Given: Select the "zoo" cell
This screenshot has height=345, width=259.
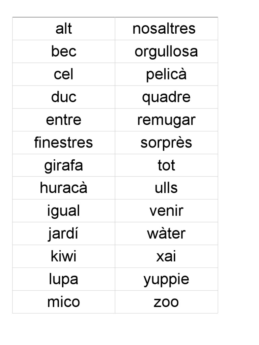Looking at the screenshot, I should click(166, 302).
